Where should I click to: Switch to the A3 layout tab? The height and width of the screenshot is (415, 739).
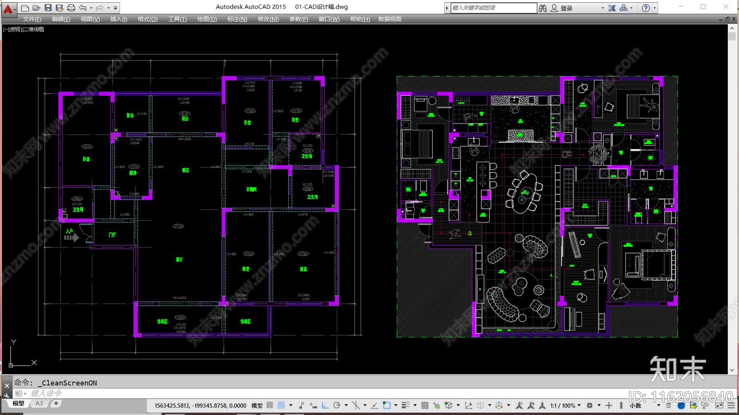(39, 403)
